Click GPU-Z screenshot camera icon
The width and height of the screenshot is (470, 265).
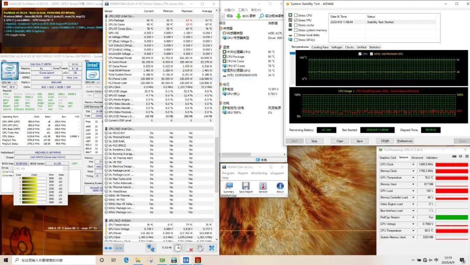[x=454, y=156]
